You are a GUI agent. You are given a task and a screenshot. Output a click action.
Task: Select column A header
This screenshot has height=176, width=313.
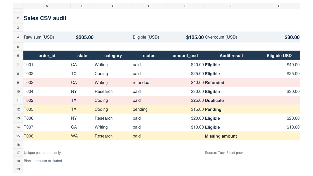point(47,6)
